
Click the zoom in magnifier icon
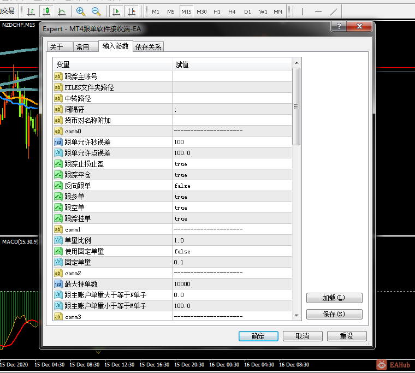(x=80, y=11)
